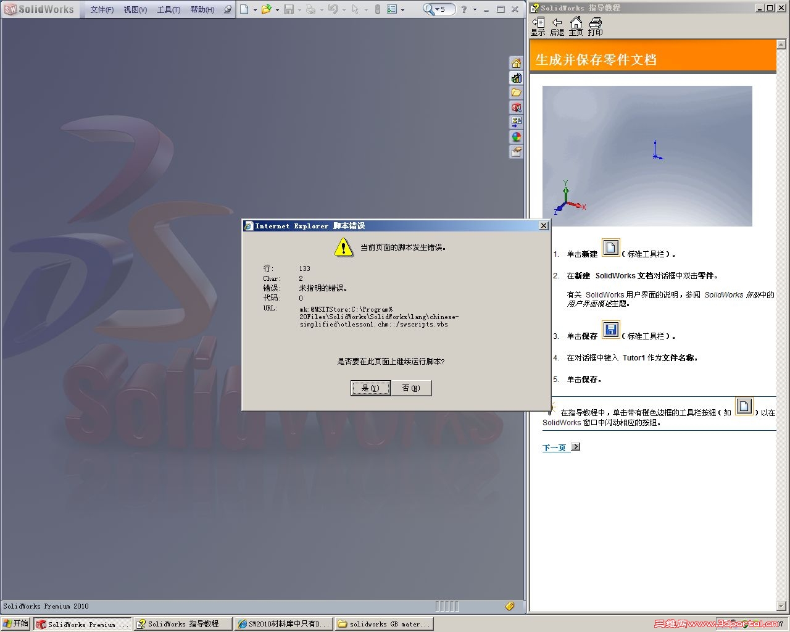Image resolution: width=790 pixels, height=632 pixels.
Task: Expand the Print dropdown arrow
Action: 322,10
